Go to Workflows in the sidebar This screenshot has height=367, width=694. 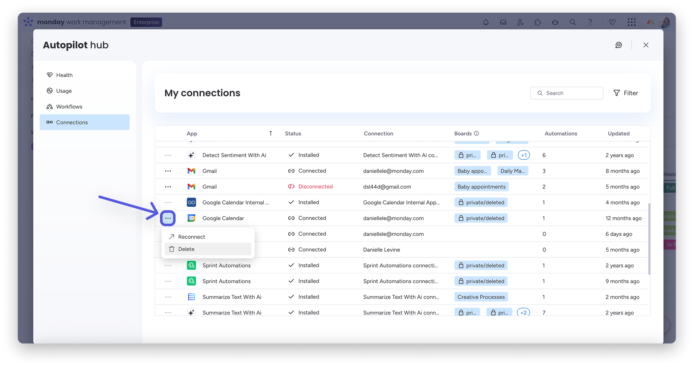(x=85, y=106)
